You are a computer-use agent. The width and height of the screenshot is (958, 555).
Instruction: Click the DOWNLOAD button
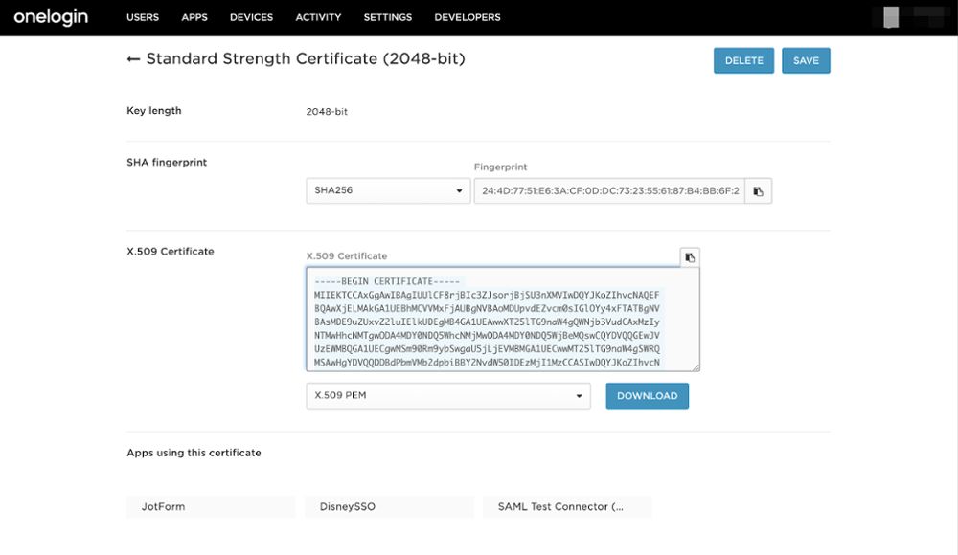click(x=647, y=395)
